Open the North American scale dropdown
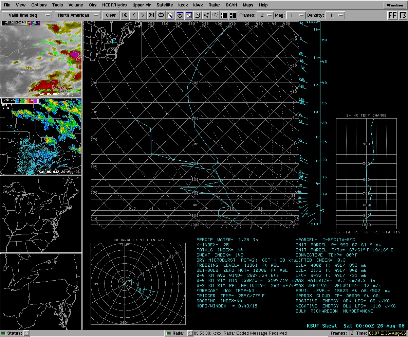The width and height of the screenshot is (408, 337). [78, 15]
